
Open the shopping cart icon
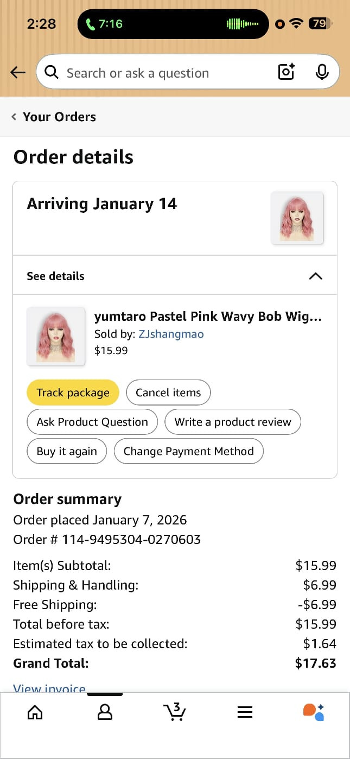pos(175,712)
